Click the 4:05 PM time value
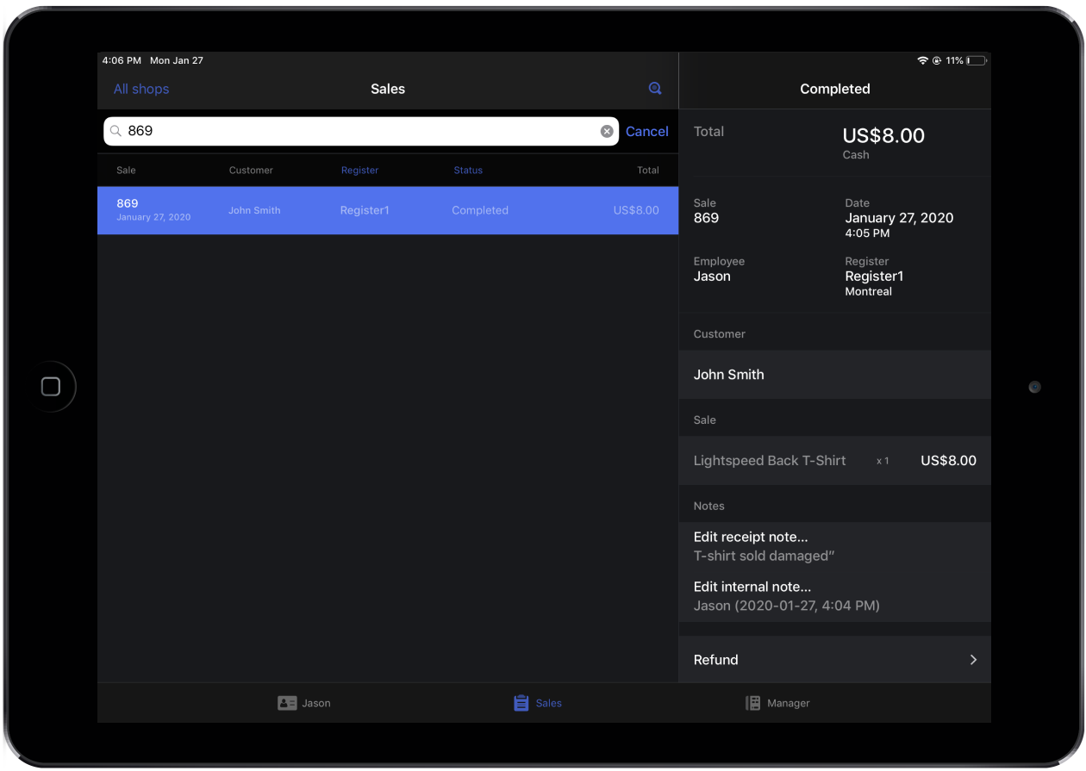This screenshot has height=771, width=1086. click(867, 233)
